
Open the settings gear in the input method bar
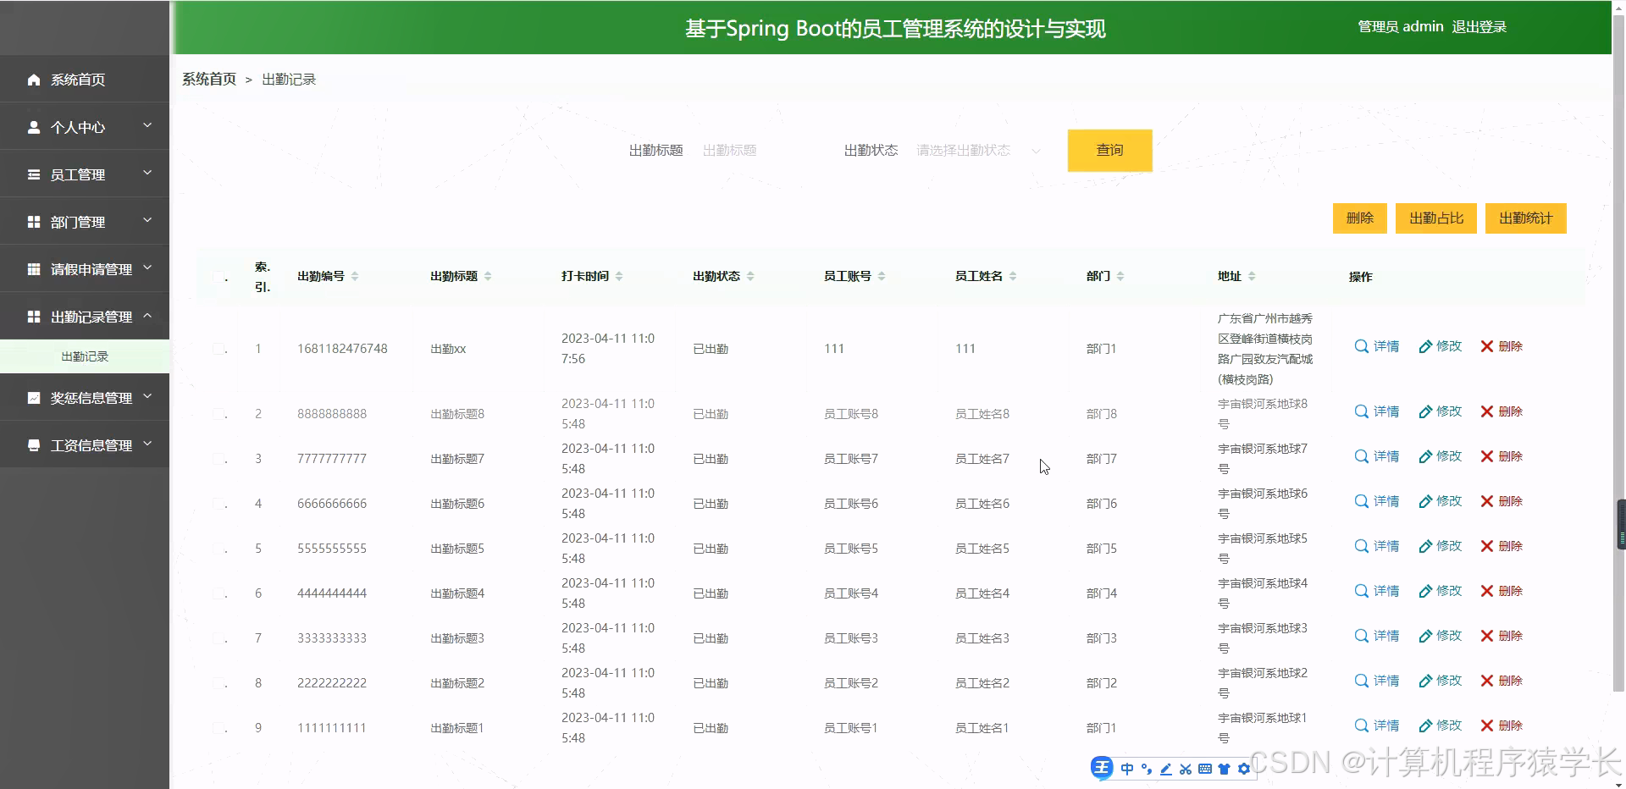[1243, 769]
